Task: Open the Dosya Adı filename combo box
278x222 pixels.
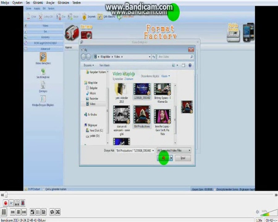Action: pyautogui.click(x=135, y=151)
